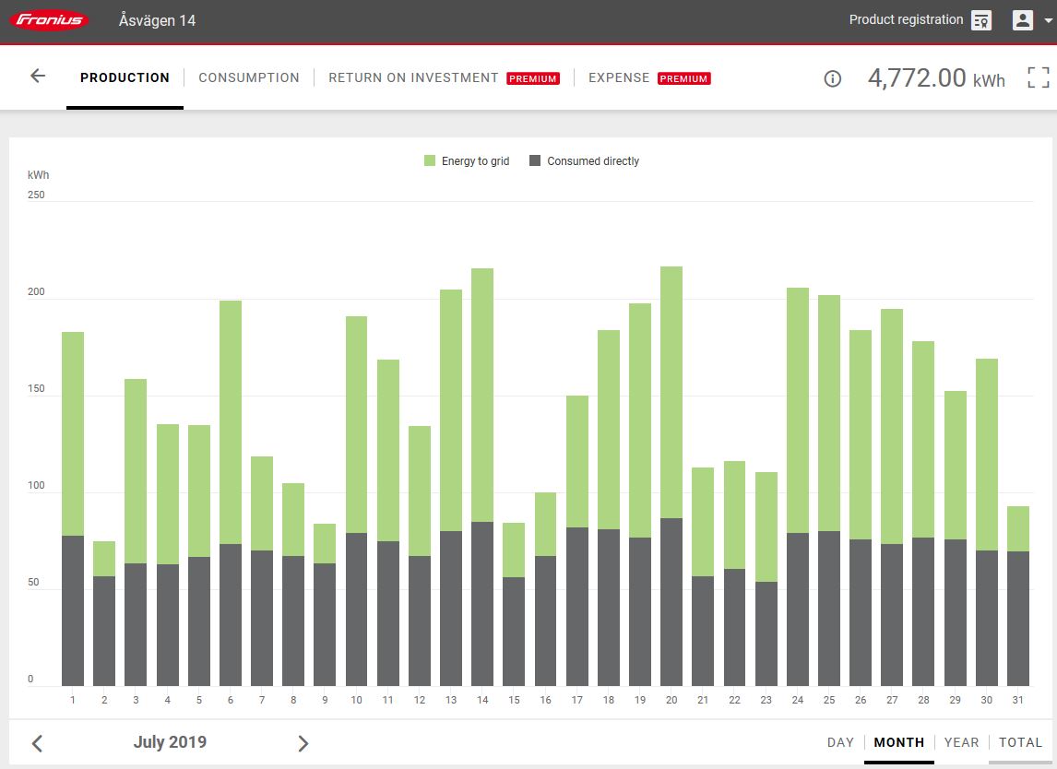Advance to next month with right chevron
Image resolution: width=1057 pixels, height=769 pixels.
click(303, 743)
